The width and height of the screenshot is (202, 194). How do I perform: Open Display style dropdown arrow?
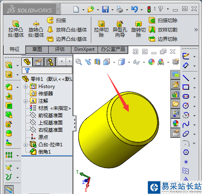tap(129, 62)
